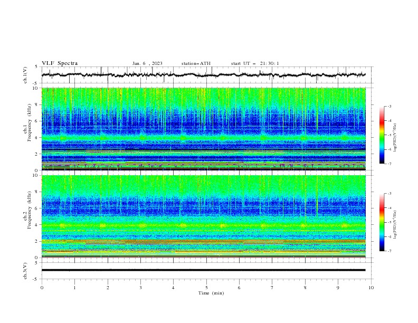418x323 pixels.
Task: Click the "2" tick on the time axis
Action: [x=108, y=288]
